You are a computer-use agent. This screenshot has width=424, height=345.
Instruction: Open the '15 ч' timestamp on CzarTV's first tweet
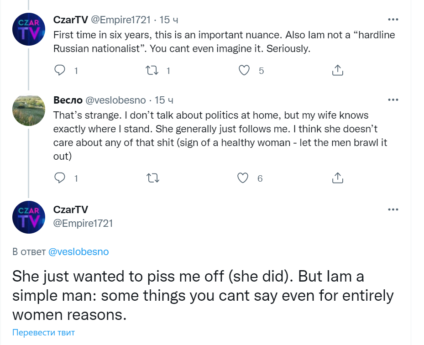tap(169, 20)
